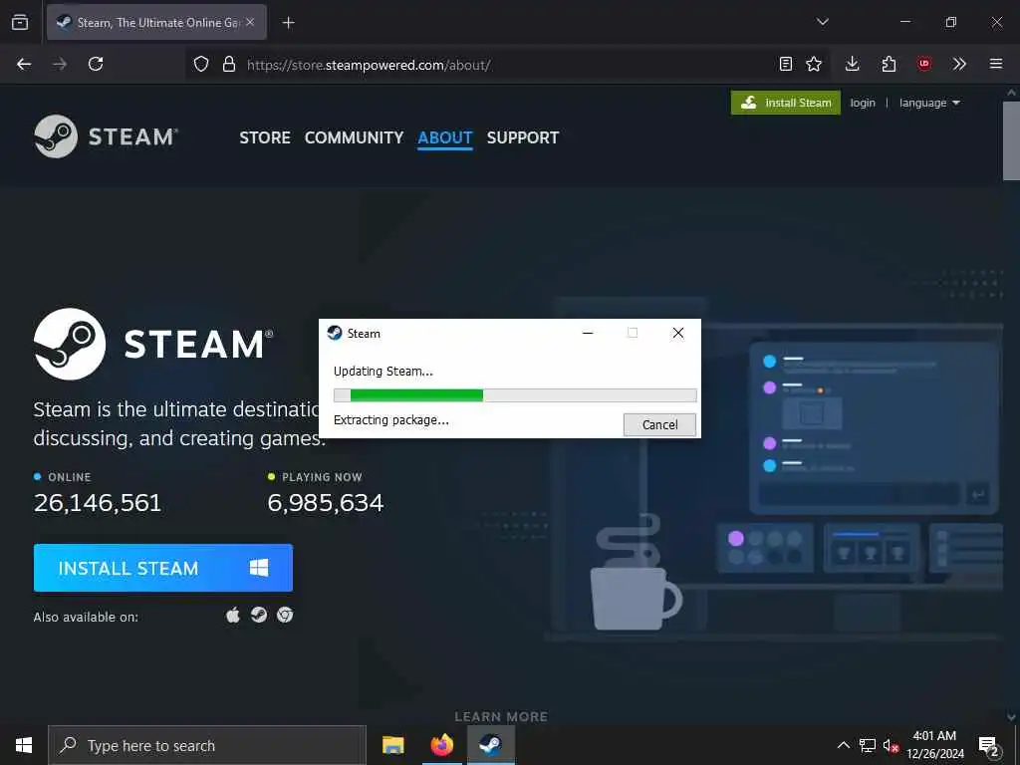Click the Firefox View icon in tab bar
Screen dimensions: 1020x765
click(20, 23)
